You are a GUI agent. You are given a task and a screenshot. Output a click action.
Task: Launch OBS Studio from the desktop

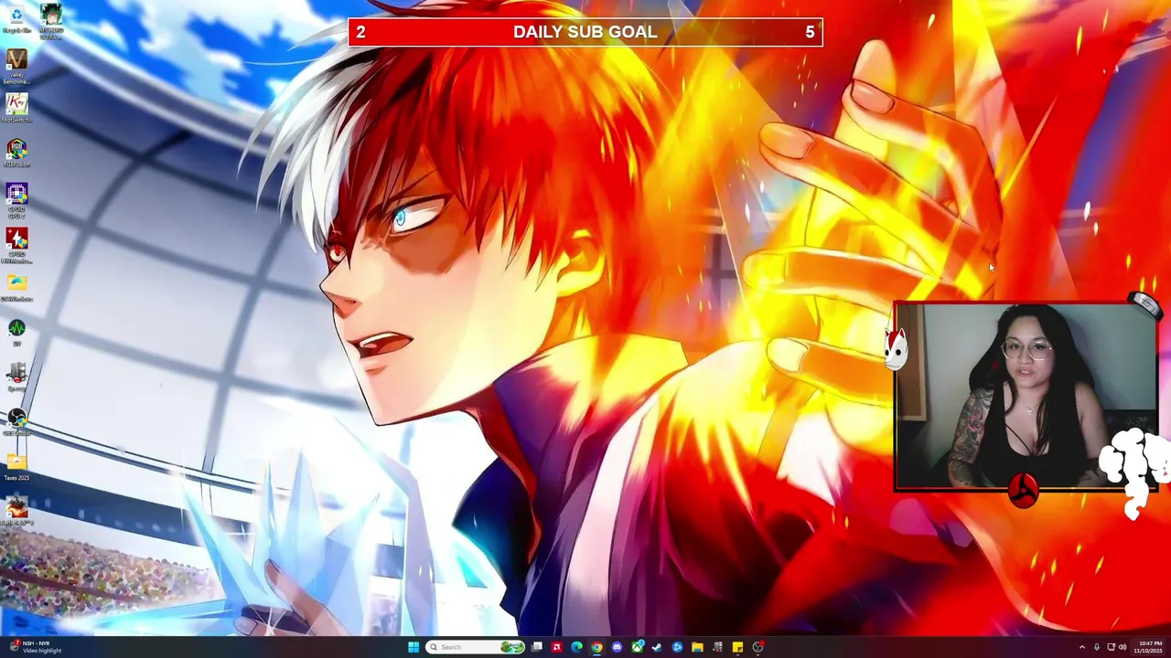(x=16, y=421)
